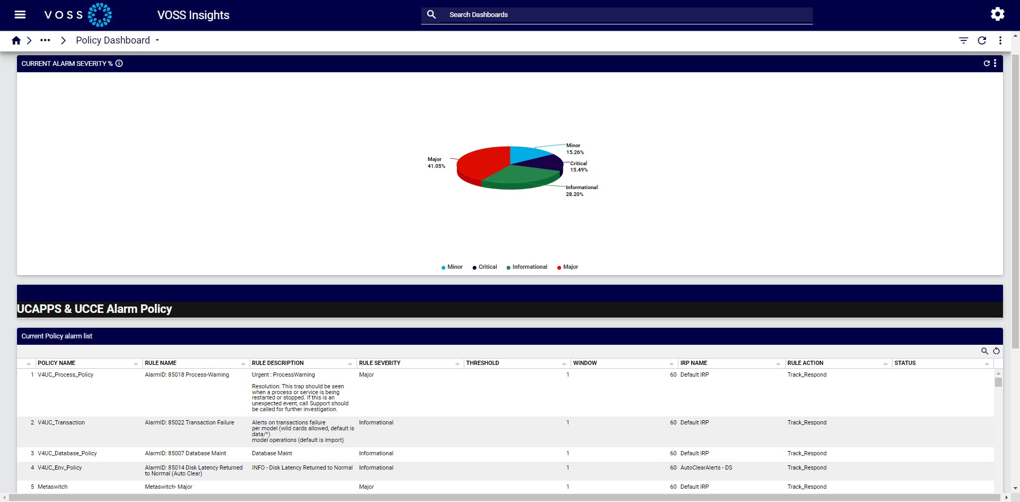Click the horizontal scroll right arrow
The width and height of the screenshot is (1020, 502).
coord(1006,498)
